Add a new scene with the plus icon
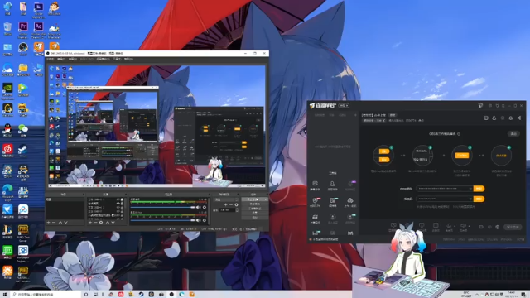530x298 pixels. [x=48, y=223]
